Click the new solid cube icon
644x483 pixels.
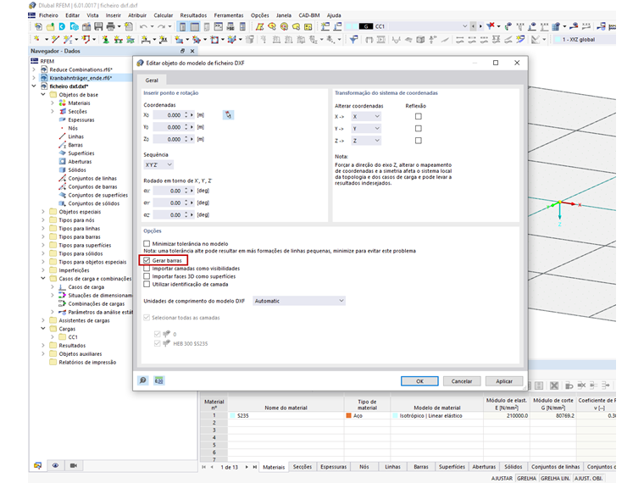[x=232, y=40]
